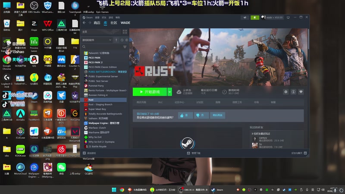Select the WeChat desktop icon

pyautogui.click(x=61, y=169)
